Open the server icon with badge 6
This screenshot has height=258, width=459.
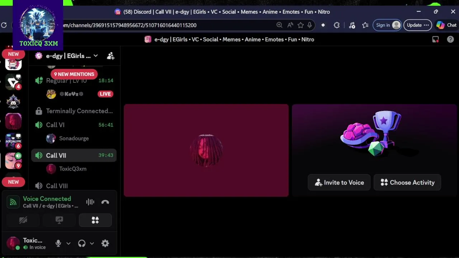point(13,141)
